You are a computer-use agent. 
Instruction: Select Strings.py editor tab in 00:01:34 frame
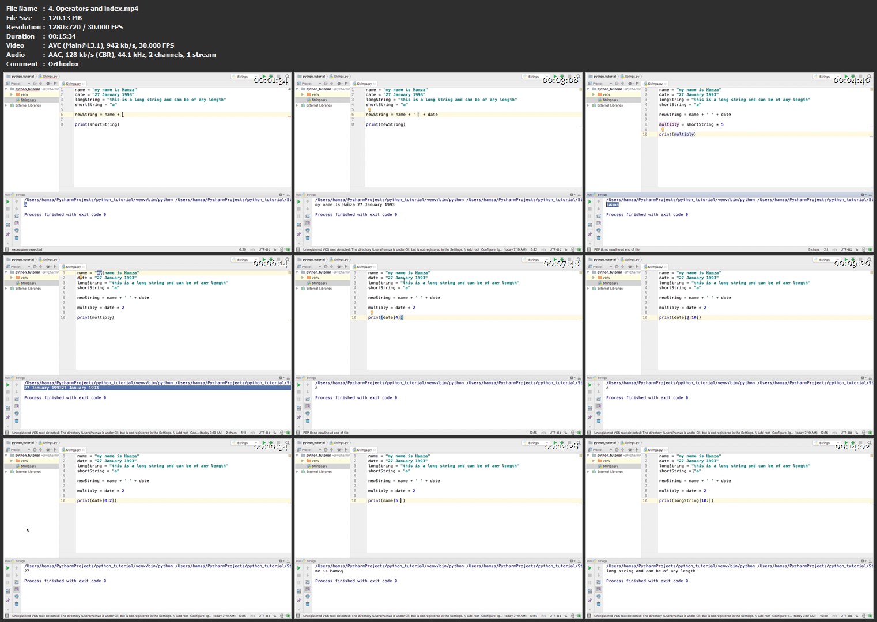(73, 84)
